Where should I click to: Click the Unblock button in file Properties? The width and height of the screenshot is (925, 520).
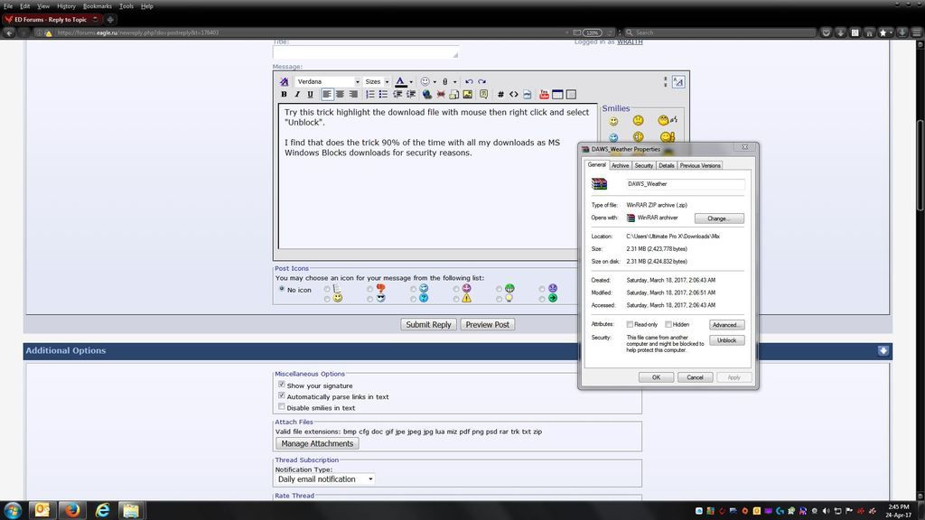coord(727,340)
